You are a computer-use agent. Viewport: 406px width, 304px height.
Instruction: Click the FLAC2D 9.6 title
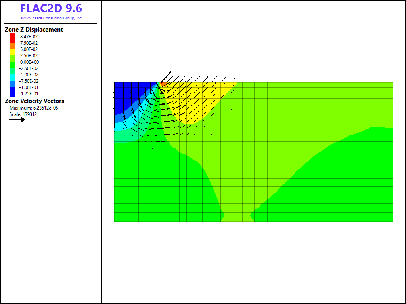(51, 8)
